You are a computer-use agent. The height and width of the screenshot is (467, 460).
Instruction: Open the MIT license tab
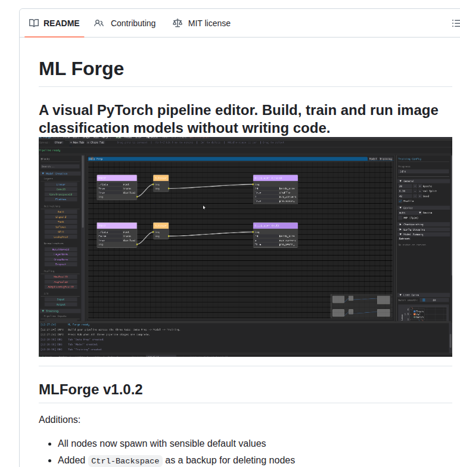pos(201,23)
